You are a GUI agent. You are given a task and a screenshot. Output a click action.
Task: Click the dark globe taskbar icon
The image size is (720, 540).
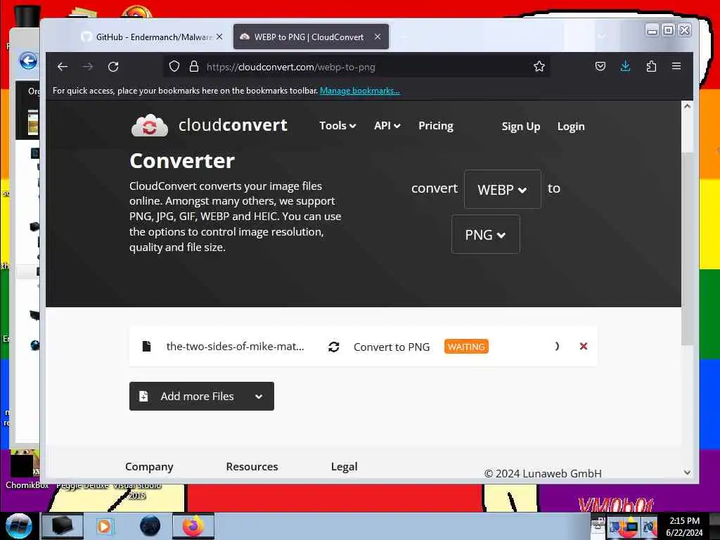click(150, 526)
